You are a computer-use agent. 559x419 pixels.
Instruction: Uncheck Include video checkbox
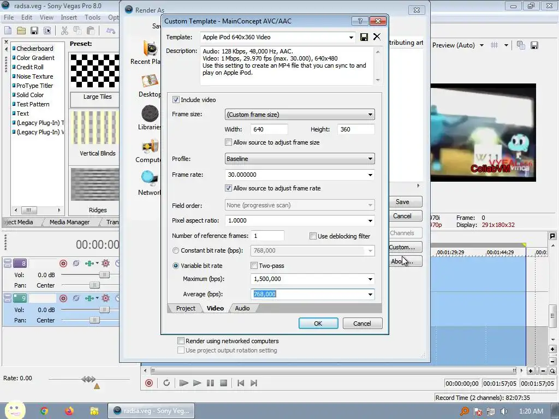176,100
